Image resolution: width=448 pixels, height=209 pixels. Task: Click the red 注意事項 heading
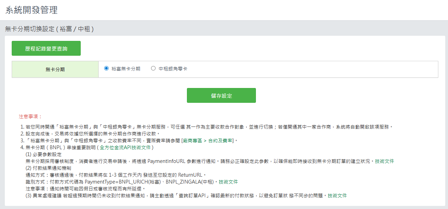(30, 117)
